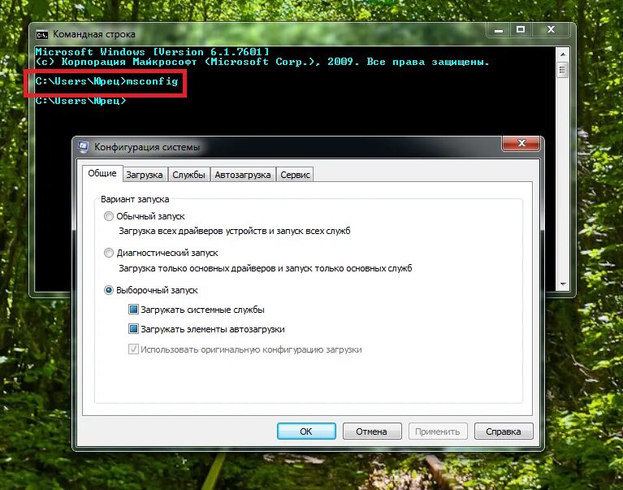Toggle Использовать оригинальную конфигурацию загрузки checkbox
Image resolution: width=623 pixels, height=490 pixels.
click(x=133, y=349)
